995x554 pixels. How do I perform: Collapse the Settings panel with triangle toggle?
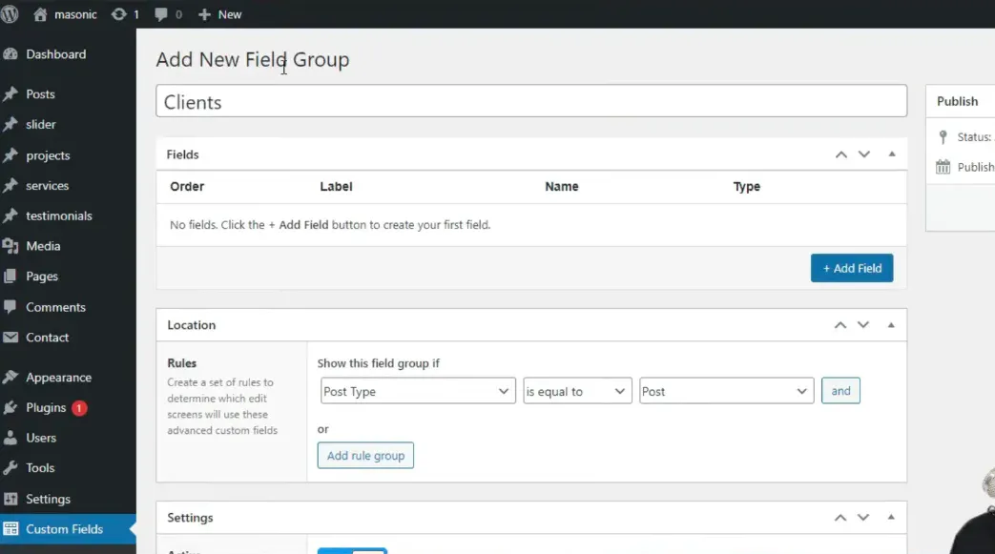[892, 518]
